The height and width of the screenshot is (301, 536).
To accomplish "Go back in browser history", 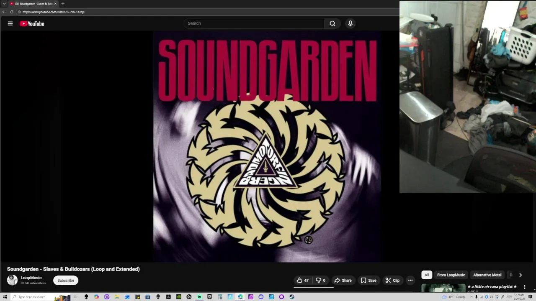I will click(4, 12).
